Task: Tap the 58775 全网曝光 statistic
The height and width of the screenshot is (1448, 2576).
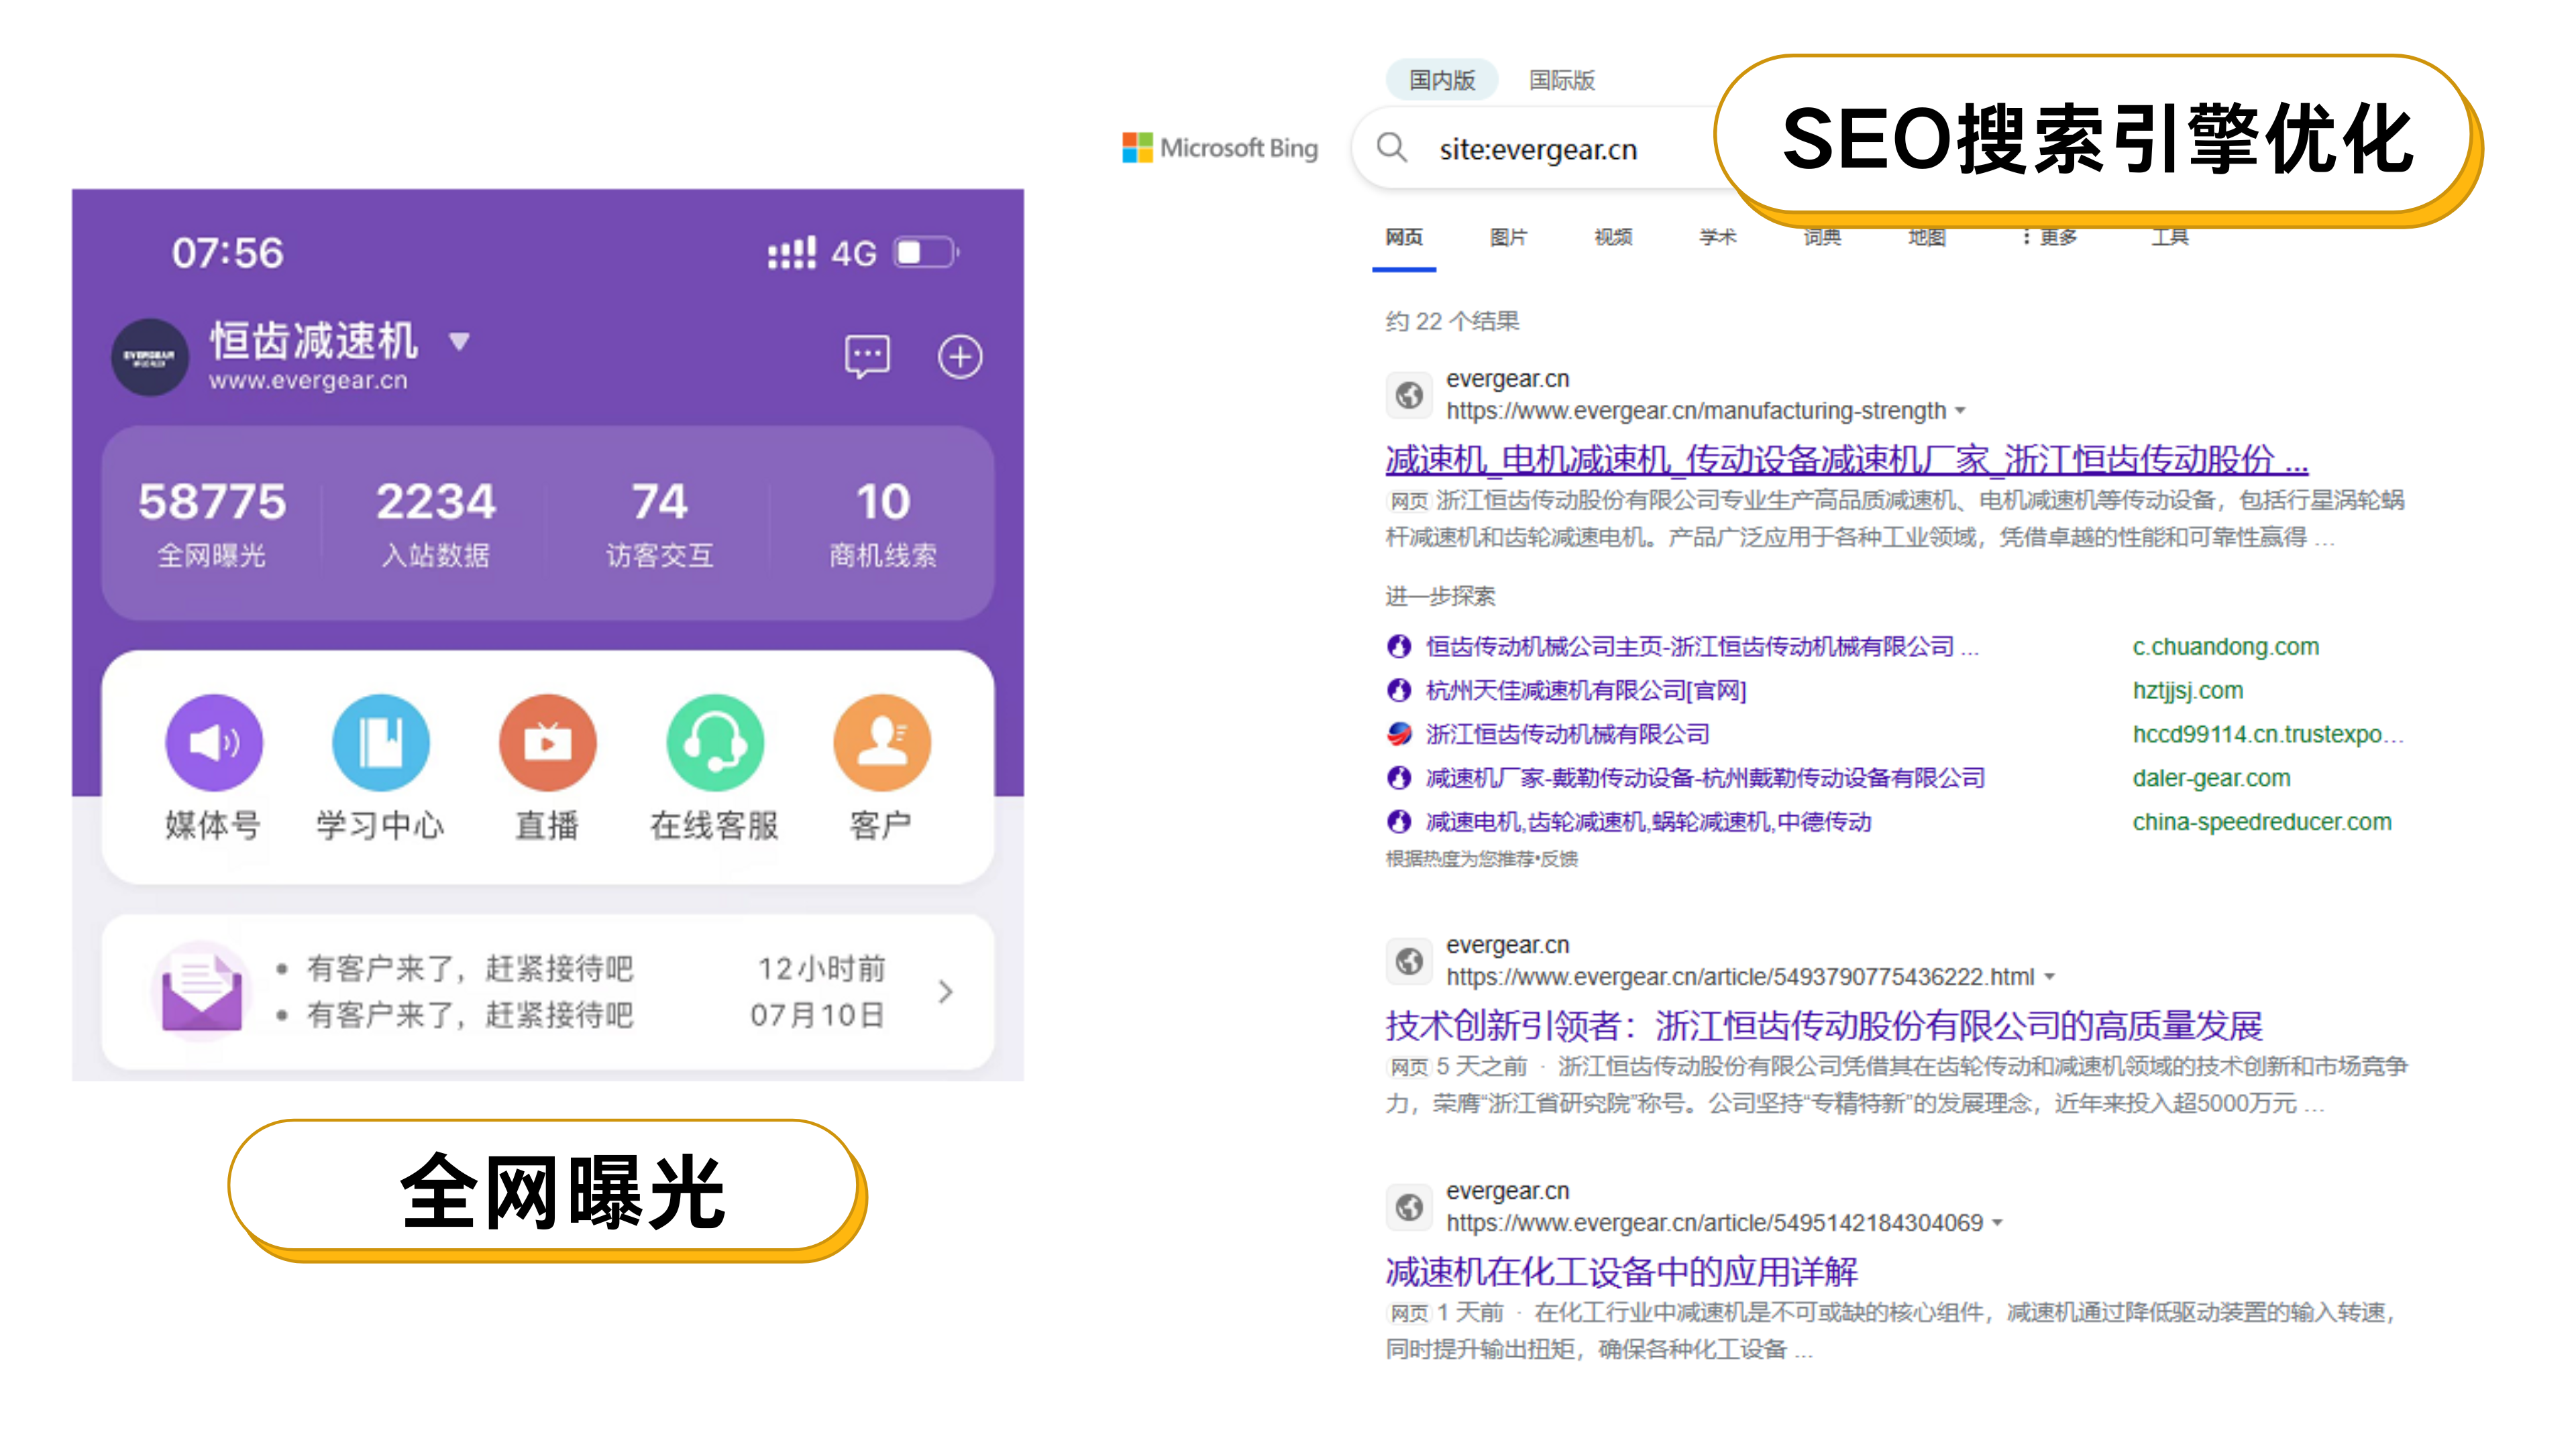Action: coord(212,526)
